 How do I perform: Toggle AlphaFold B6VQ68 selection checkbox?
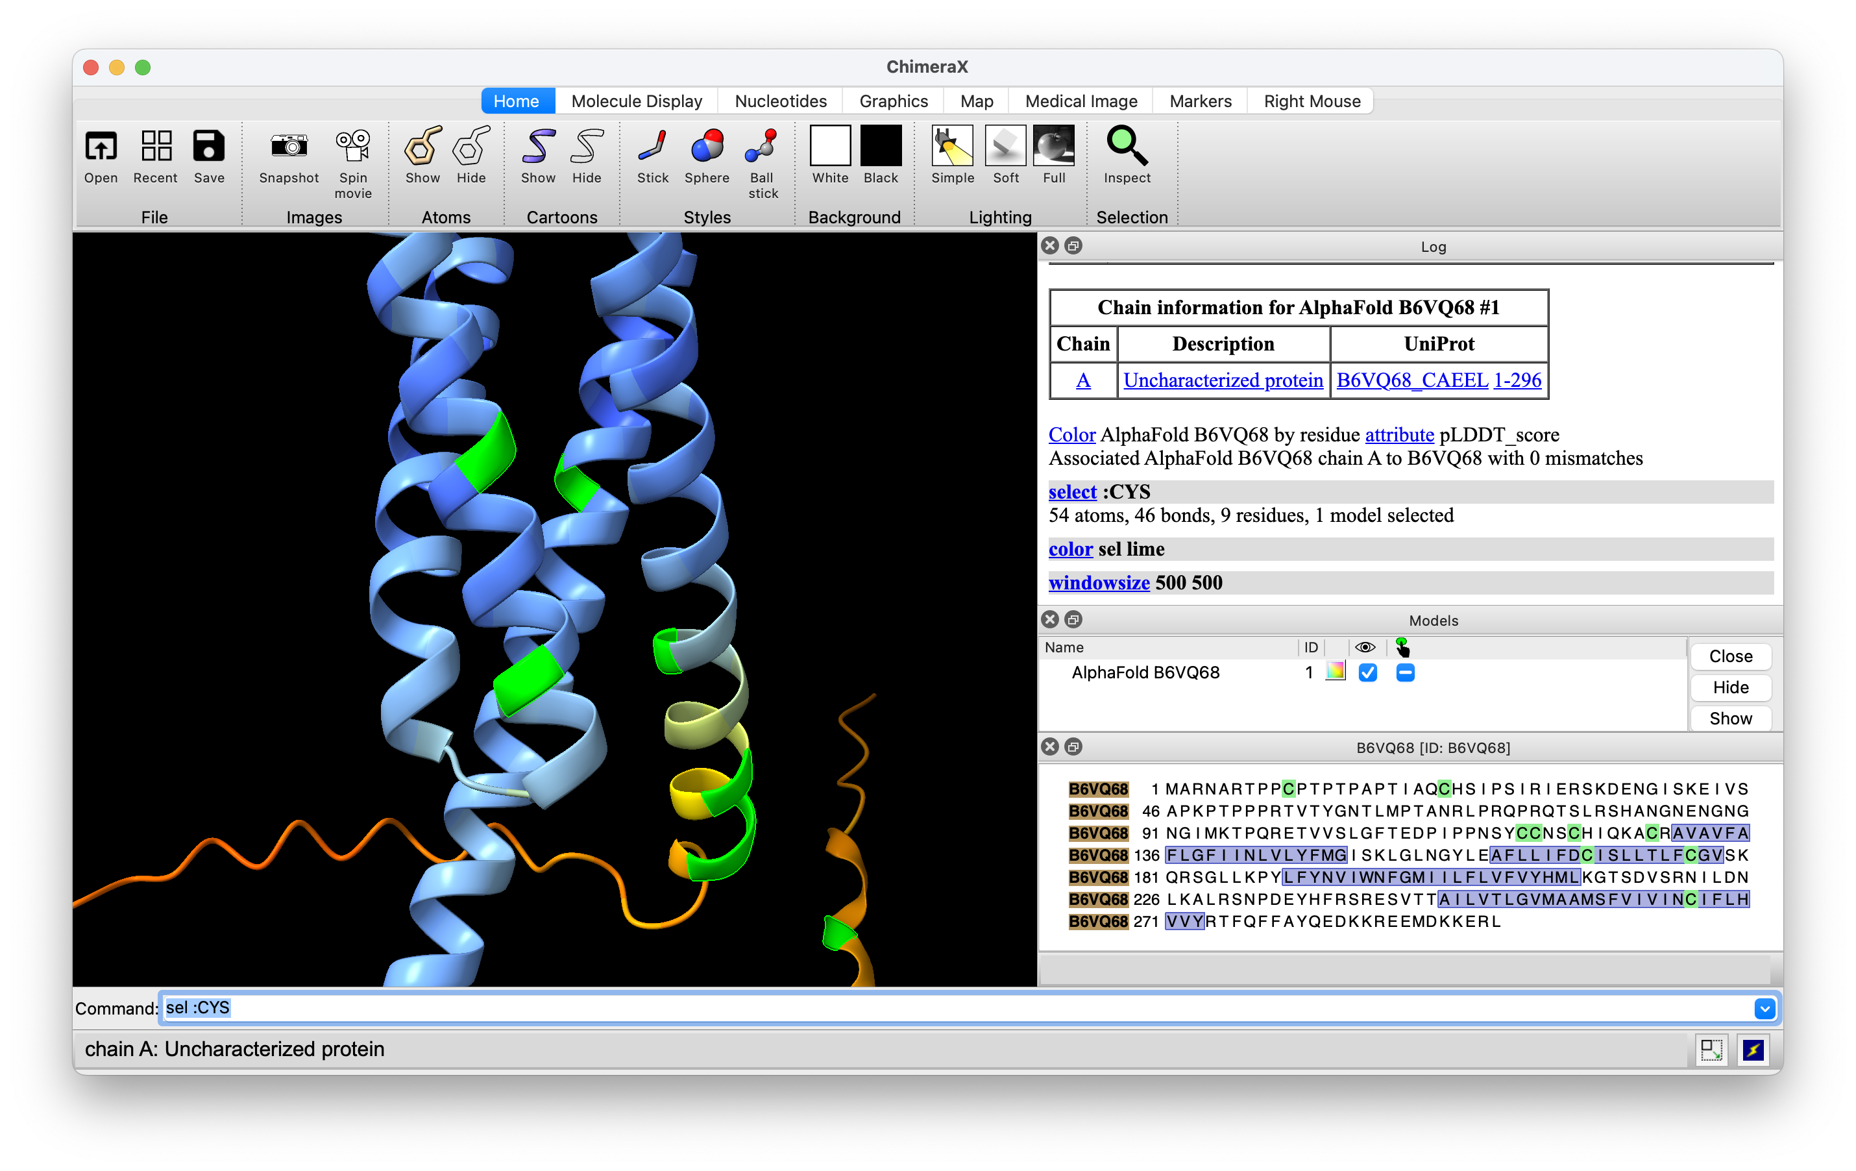point(1405,673)
